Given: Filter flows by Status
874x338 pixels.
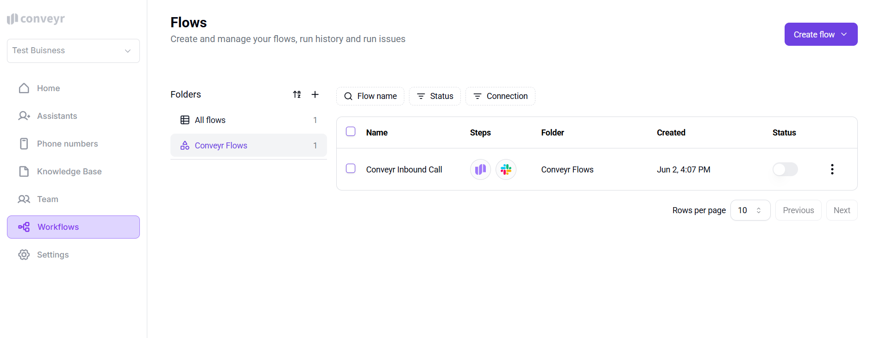Looking at the screenshot, I should coord(435,96).
